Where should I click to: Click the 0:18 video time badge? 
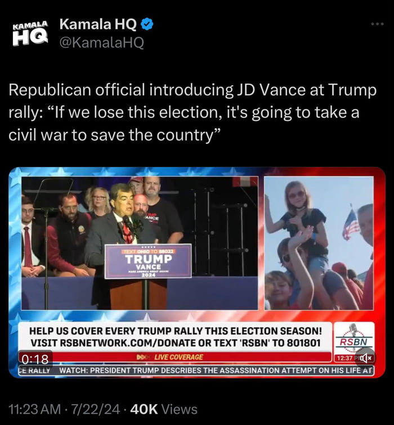pyautogui.click(x=35, y=359)
